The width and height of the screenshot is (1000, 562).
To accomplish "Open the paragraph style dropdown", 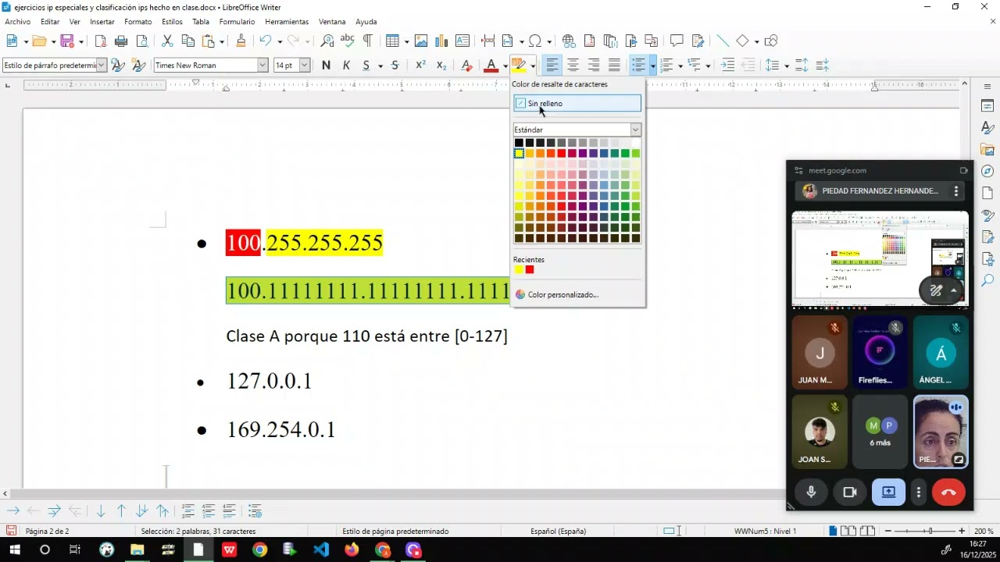I will [102, 66].
